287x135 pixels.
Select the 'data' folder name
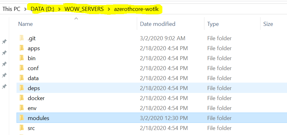(33, 78)
